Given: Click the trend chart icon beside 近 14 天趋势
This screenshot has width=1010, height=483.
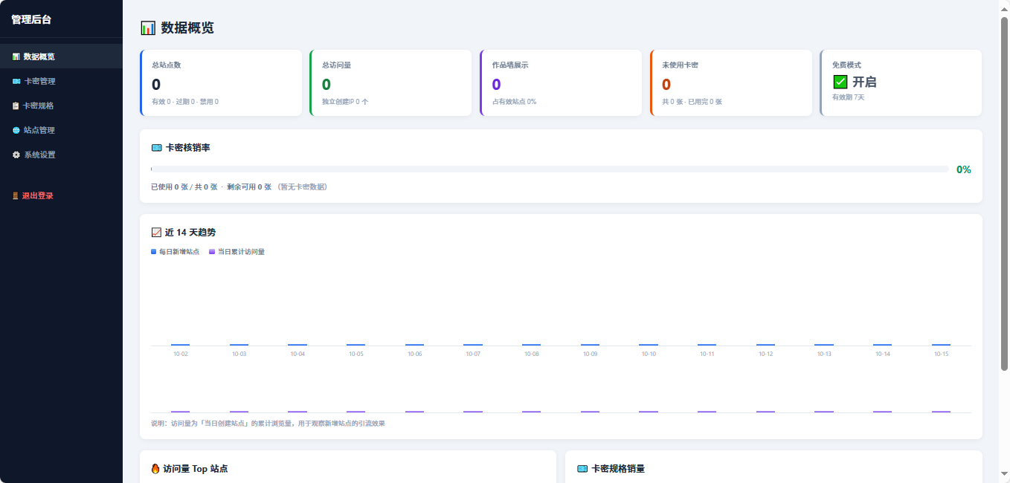Looking at the screenshot, I should (x=156, y=233).
